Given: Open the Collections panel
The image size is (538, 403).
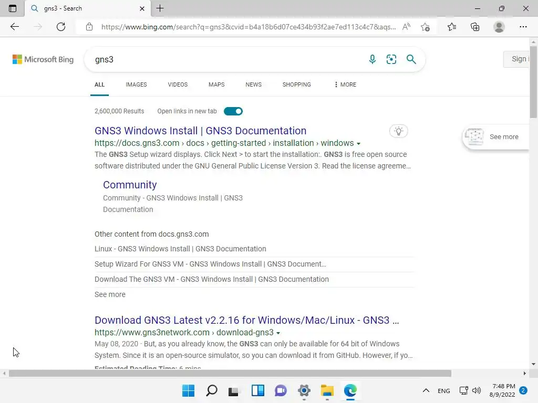Looking at the screenshot, I should [x=475, y=27].
